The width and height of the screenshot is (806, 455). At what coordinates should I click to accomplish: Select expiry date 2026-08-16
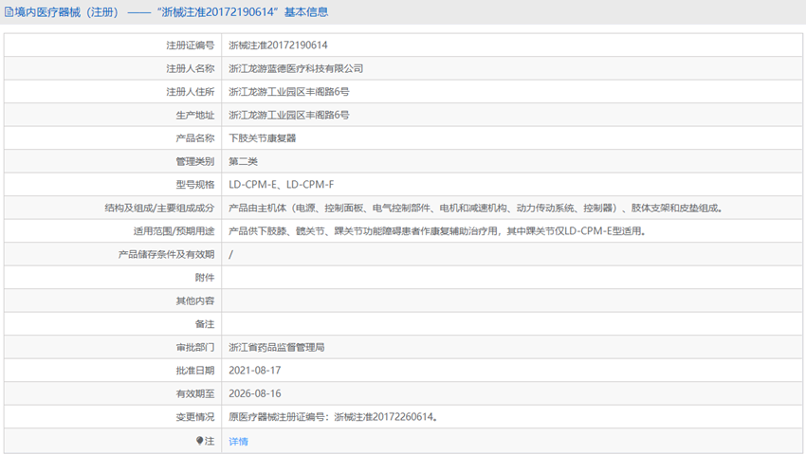(254, 393)
